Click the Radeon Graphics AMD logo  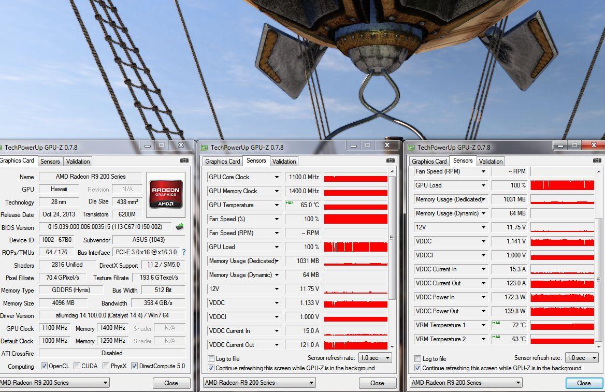(x=166, y=194)
